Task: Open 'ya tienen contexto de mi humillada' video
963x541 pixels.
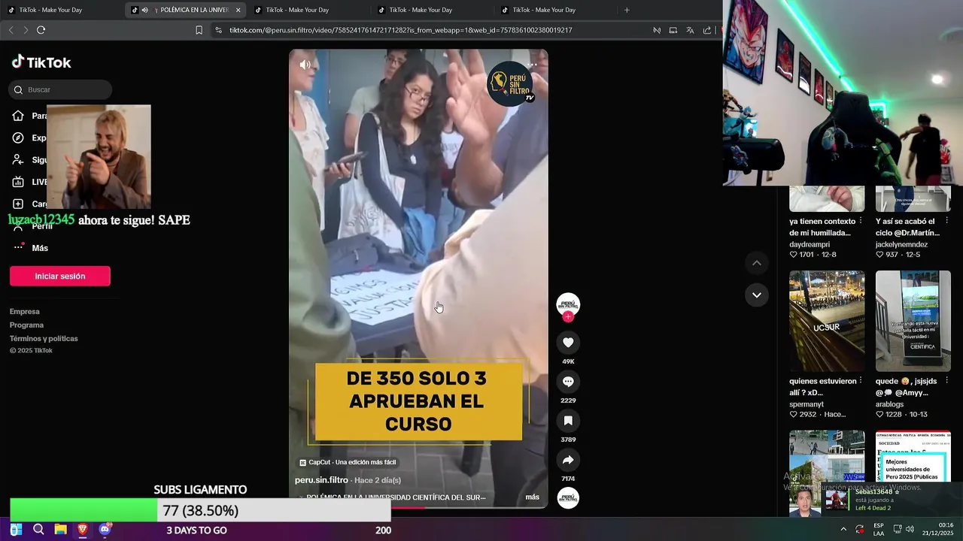Action: pos(822,227)
